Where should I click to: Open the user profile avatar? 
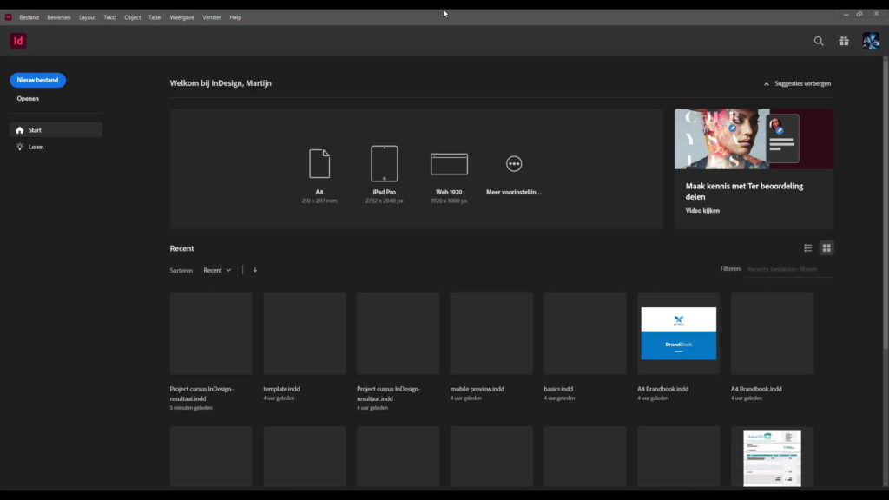pyautogui.click(x=871, y=41)
